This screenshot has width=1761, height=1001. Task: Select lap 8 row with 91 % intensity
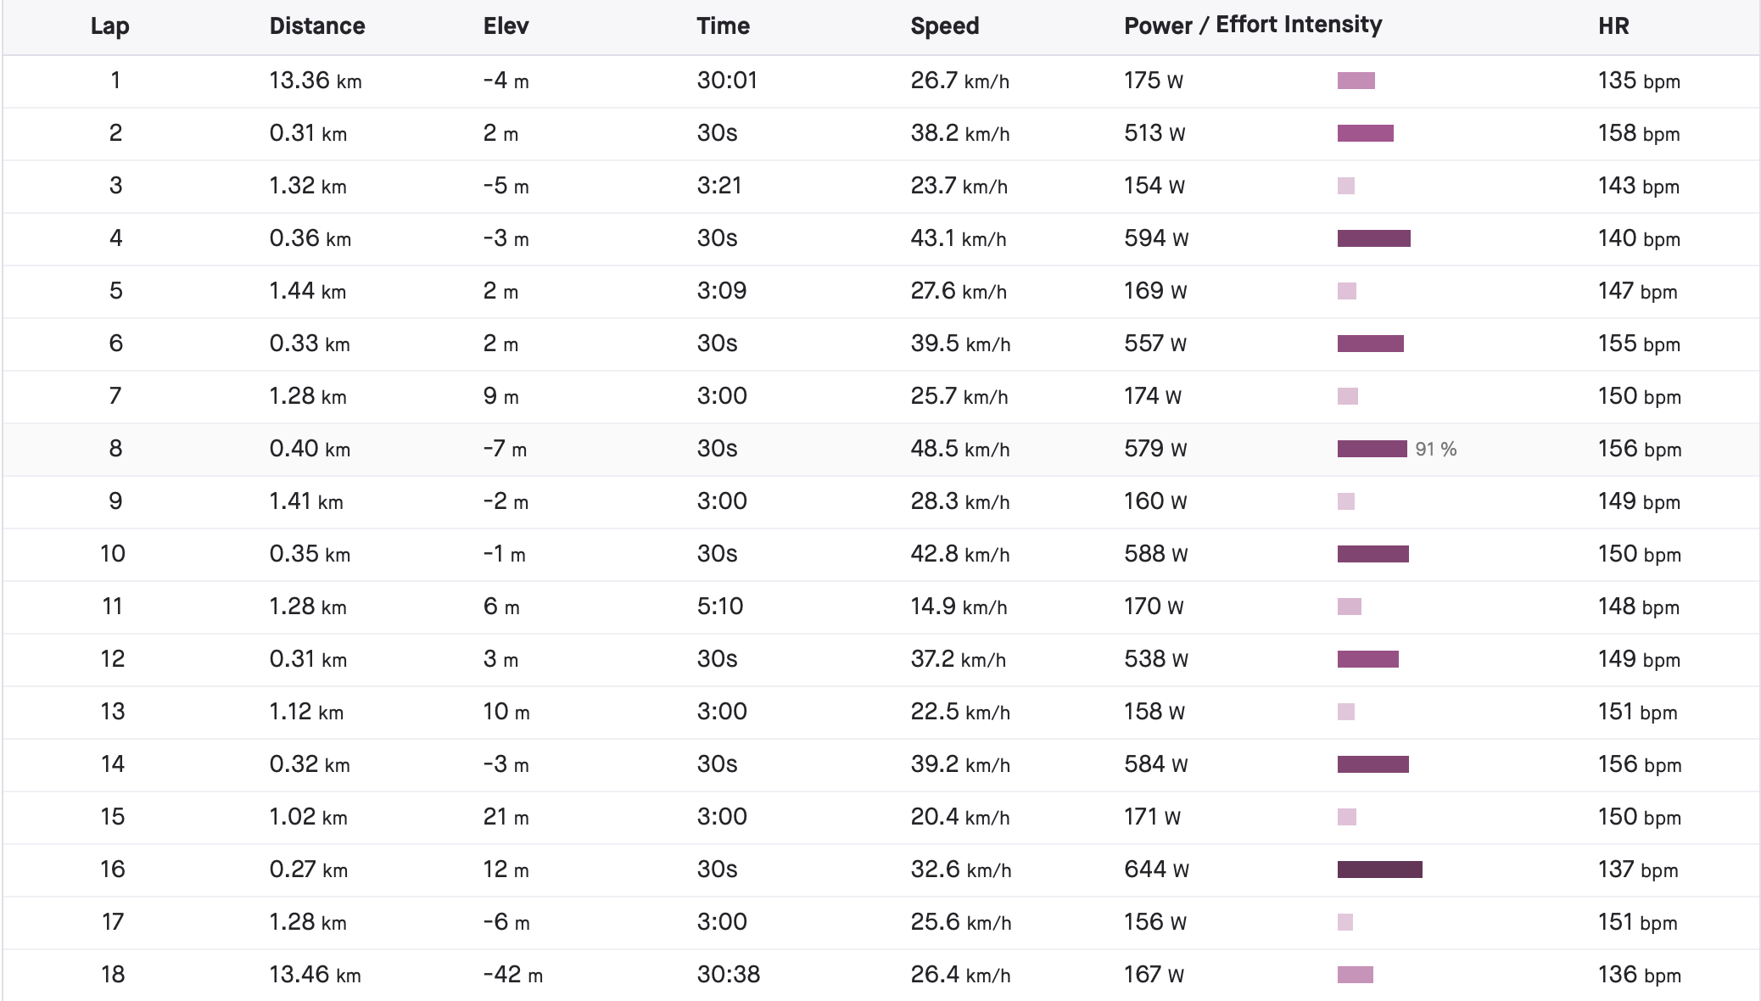[880, 450]
